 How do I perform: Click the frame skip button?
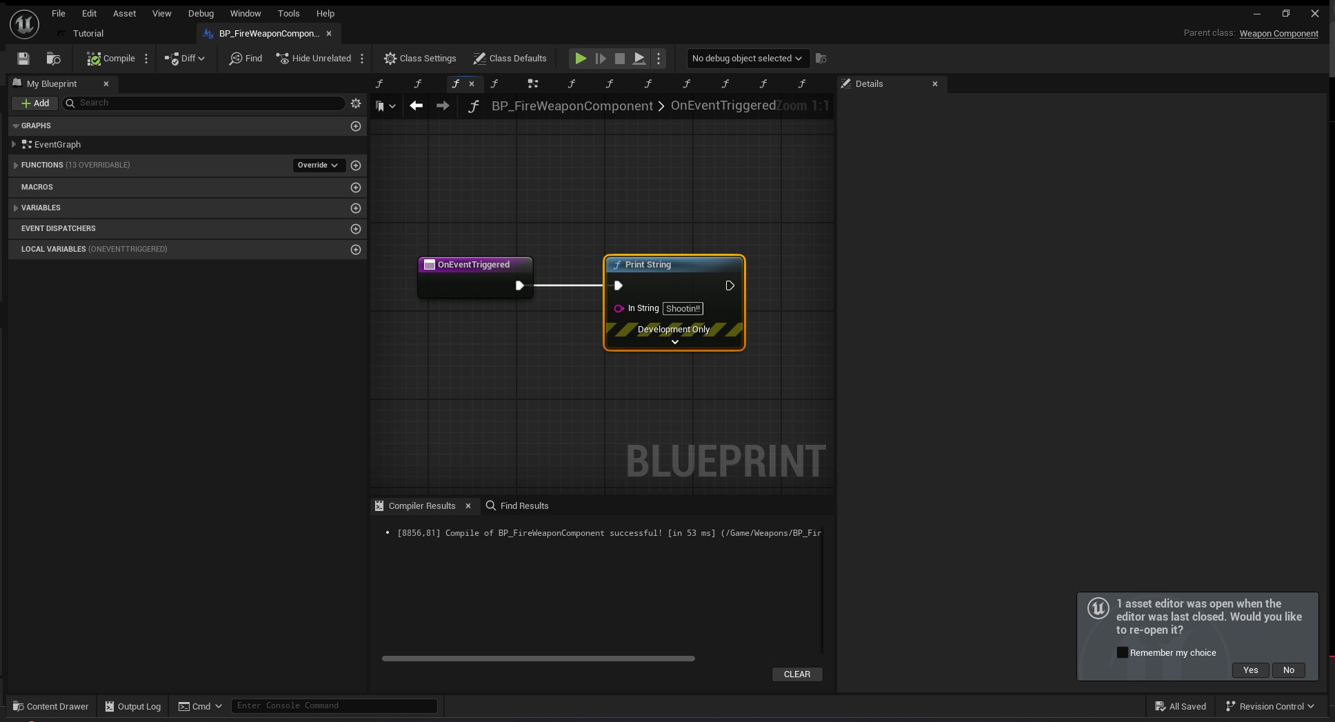601,59
